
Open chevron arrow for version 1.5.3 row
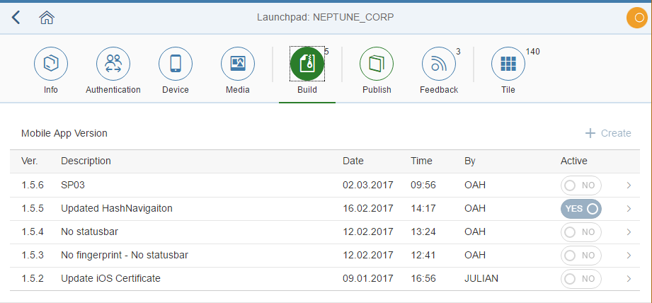(629, 256)
